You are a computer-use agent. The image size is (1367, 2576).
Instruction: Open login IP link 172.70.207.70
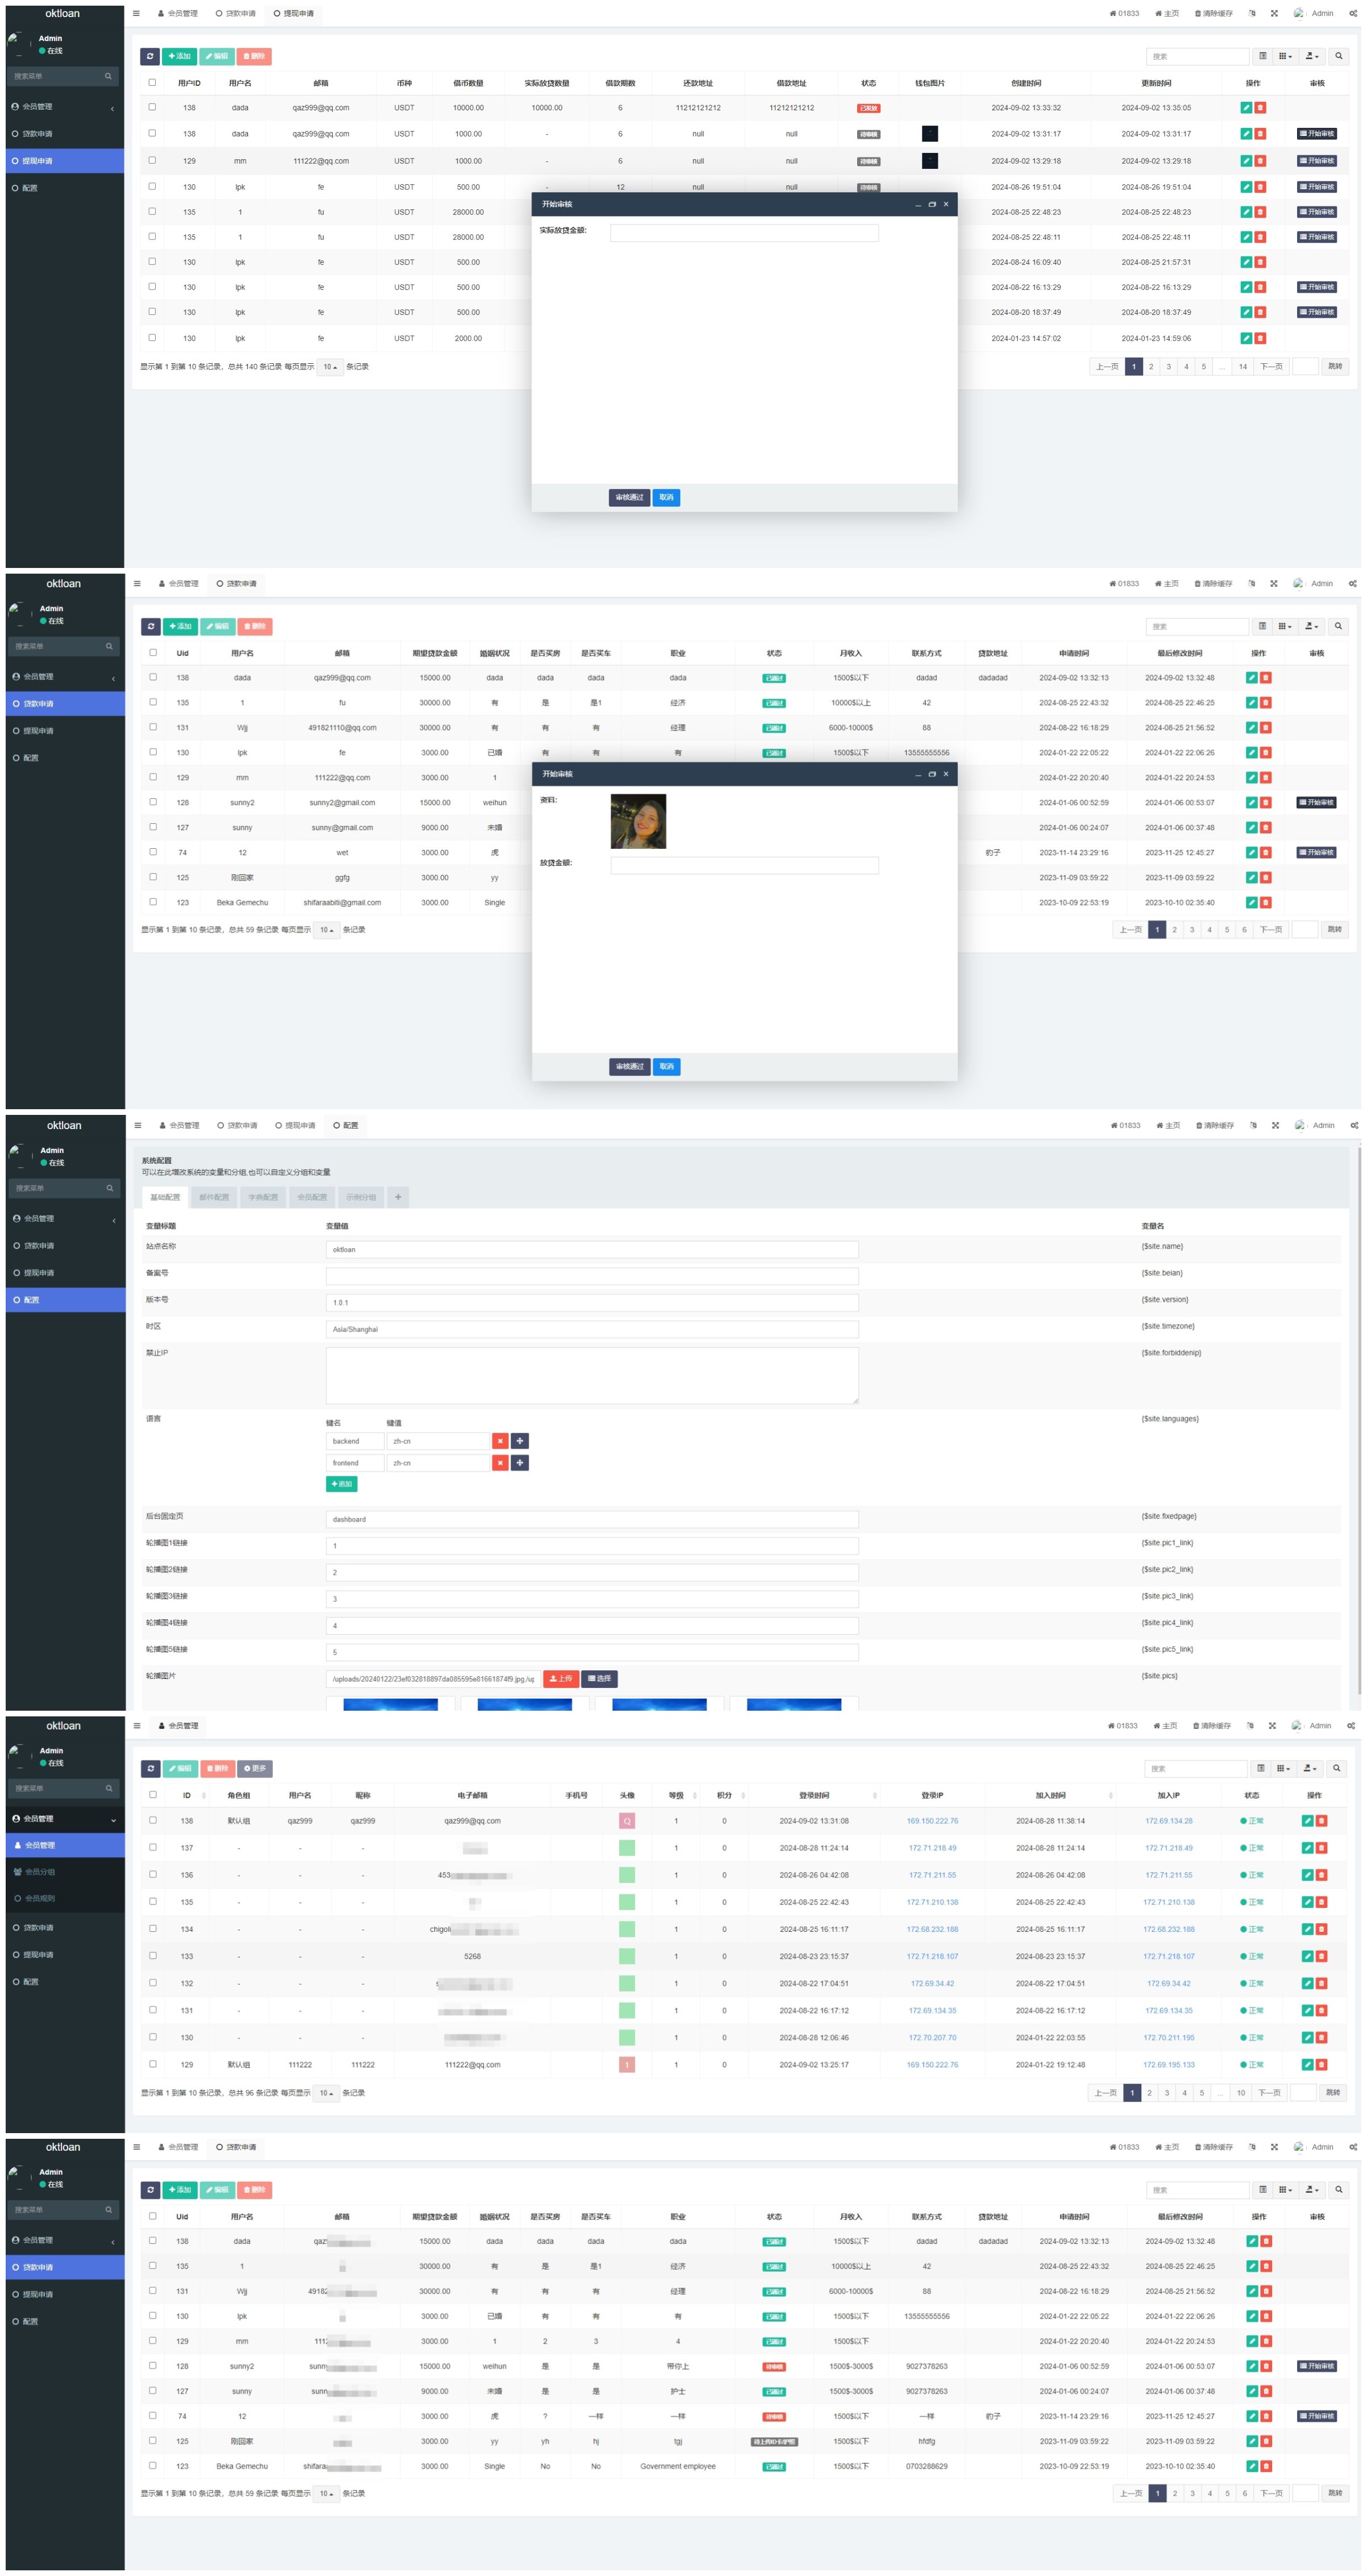tap(931, 2037)
